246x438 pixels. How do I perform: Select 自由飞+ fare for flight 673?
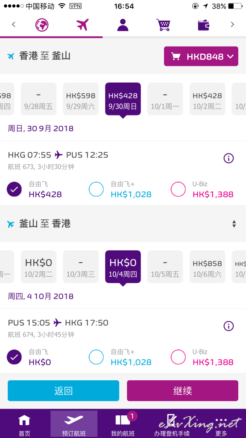pos(96,189)
